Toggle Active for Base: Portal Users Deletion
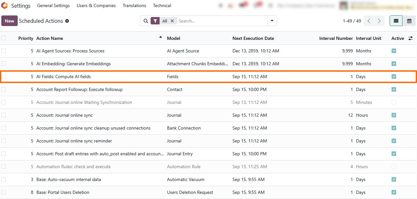The height and width of the screenshot is (199, 417). tap(394, 192)
